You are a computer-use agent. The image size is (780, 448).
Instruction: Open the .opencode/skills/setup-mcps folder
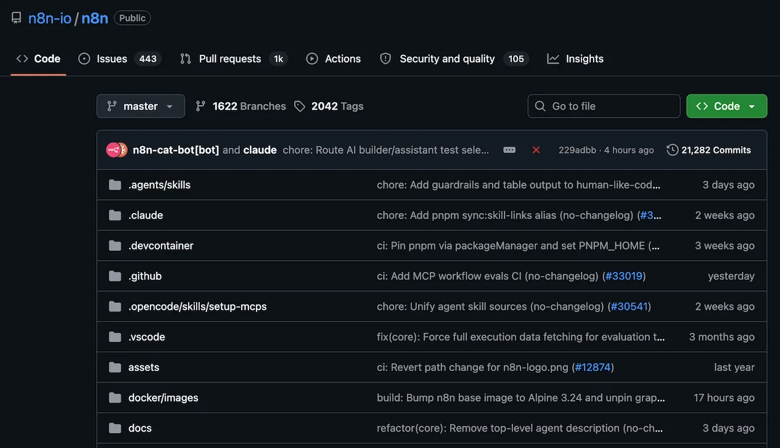click(197, 306)
